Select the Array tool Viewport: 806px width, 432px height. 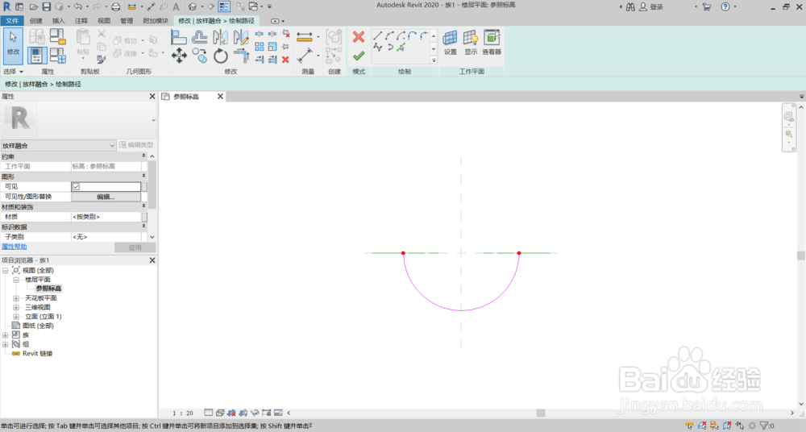pos(259,47)
